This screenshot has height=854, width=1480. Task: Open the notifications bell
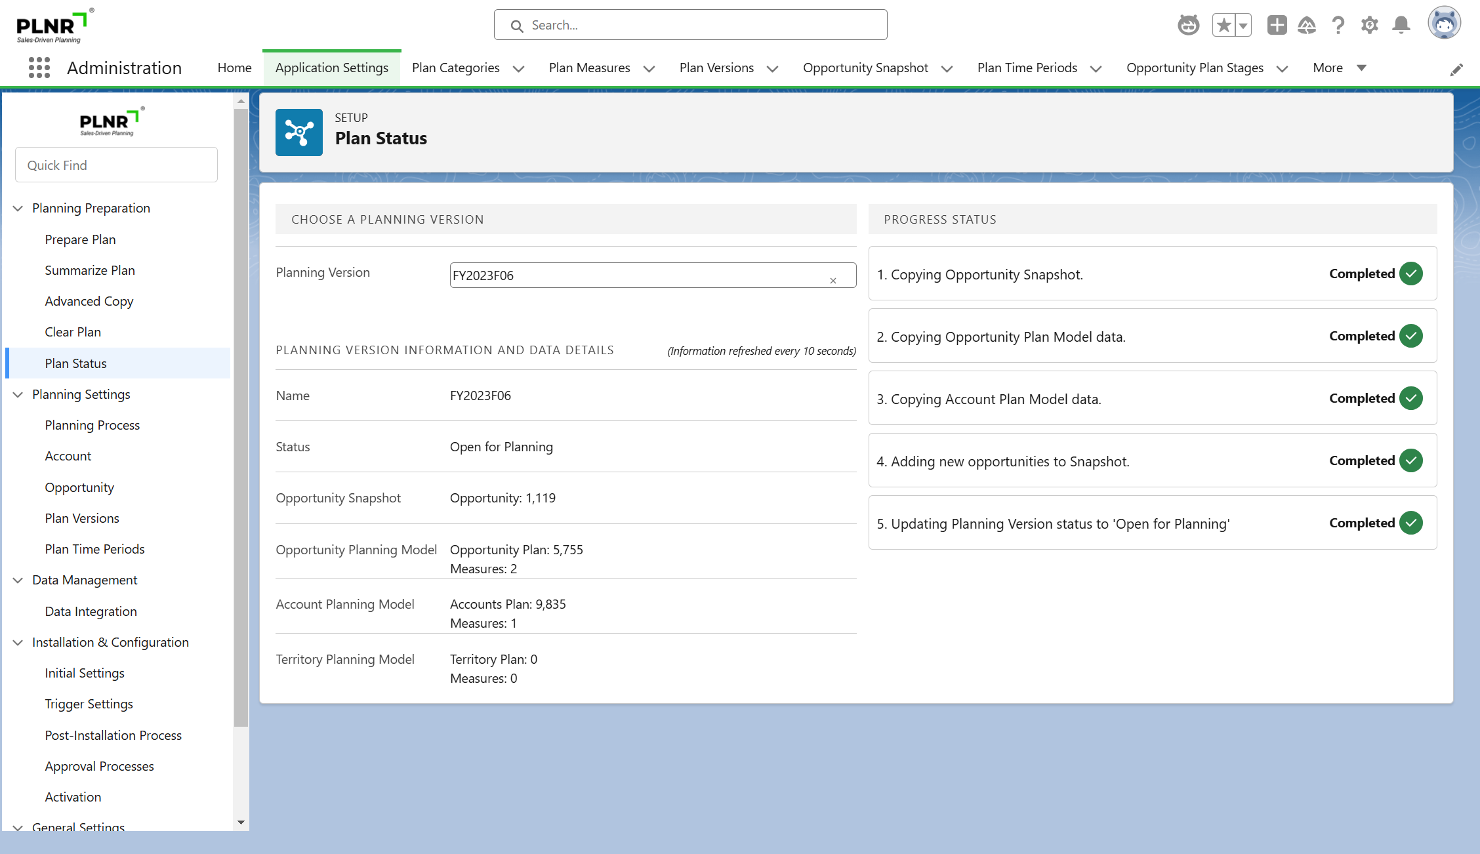coord(1401,26)
